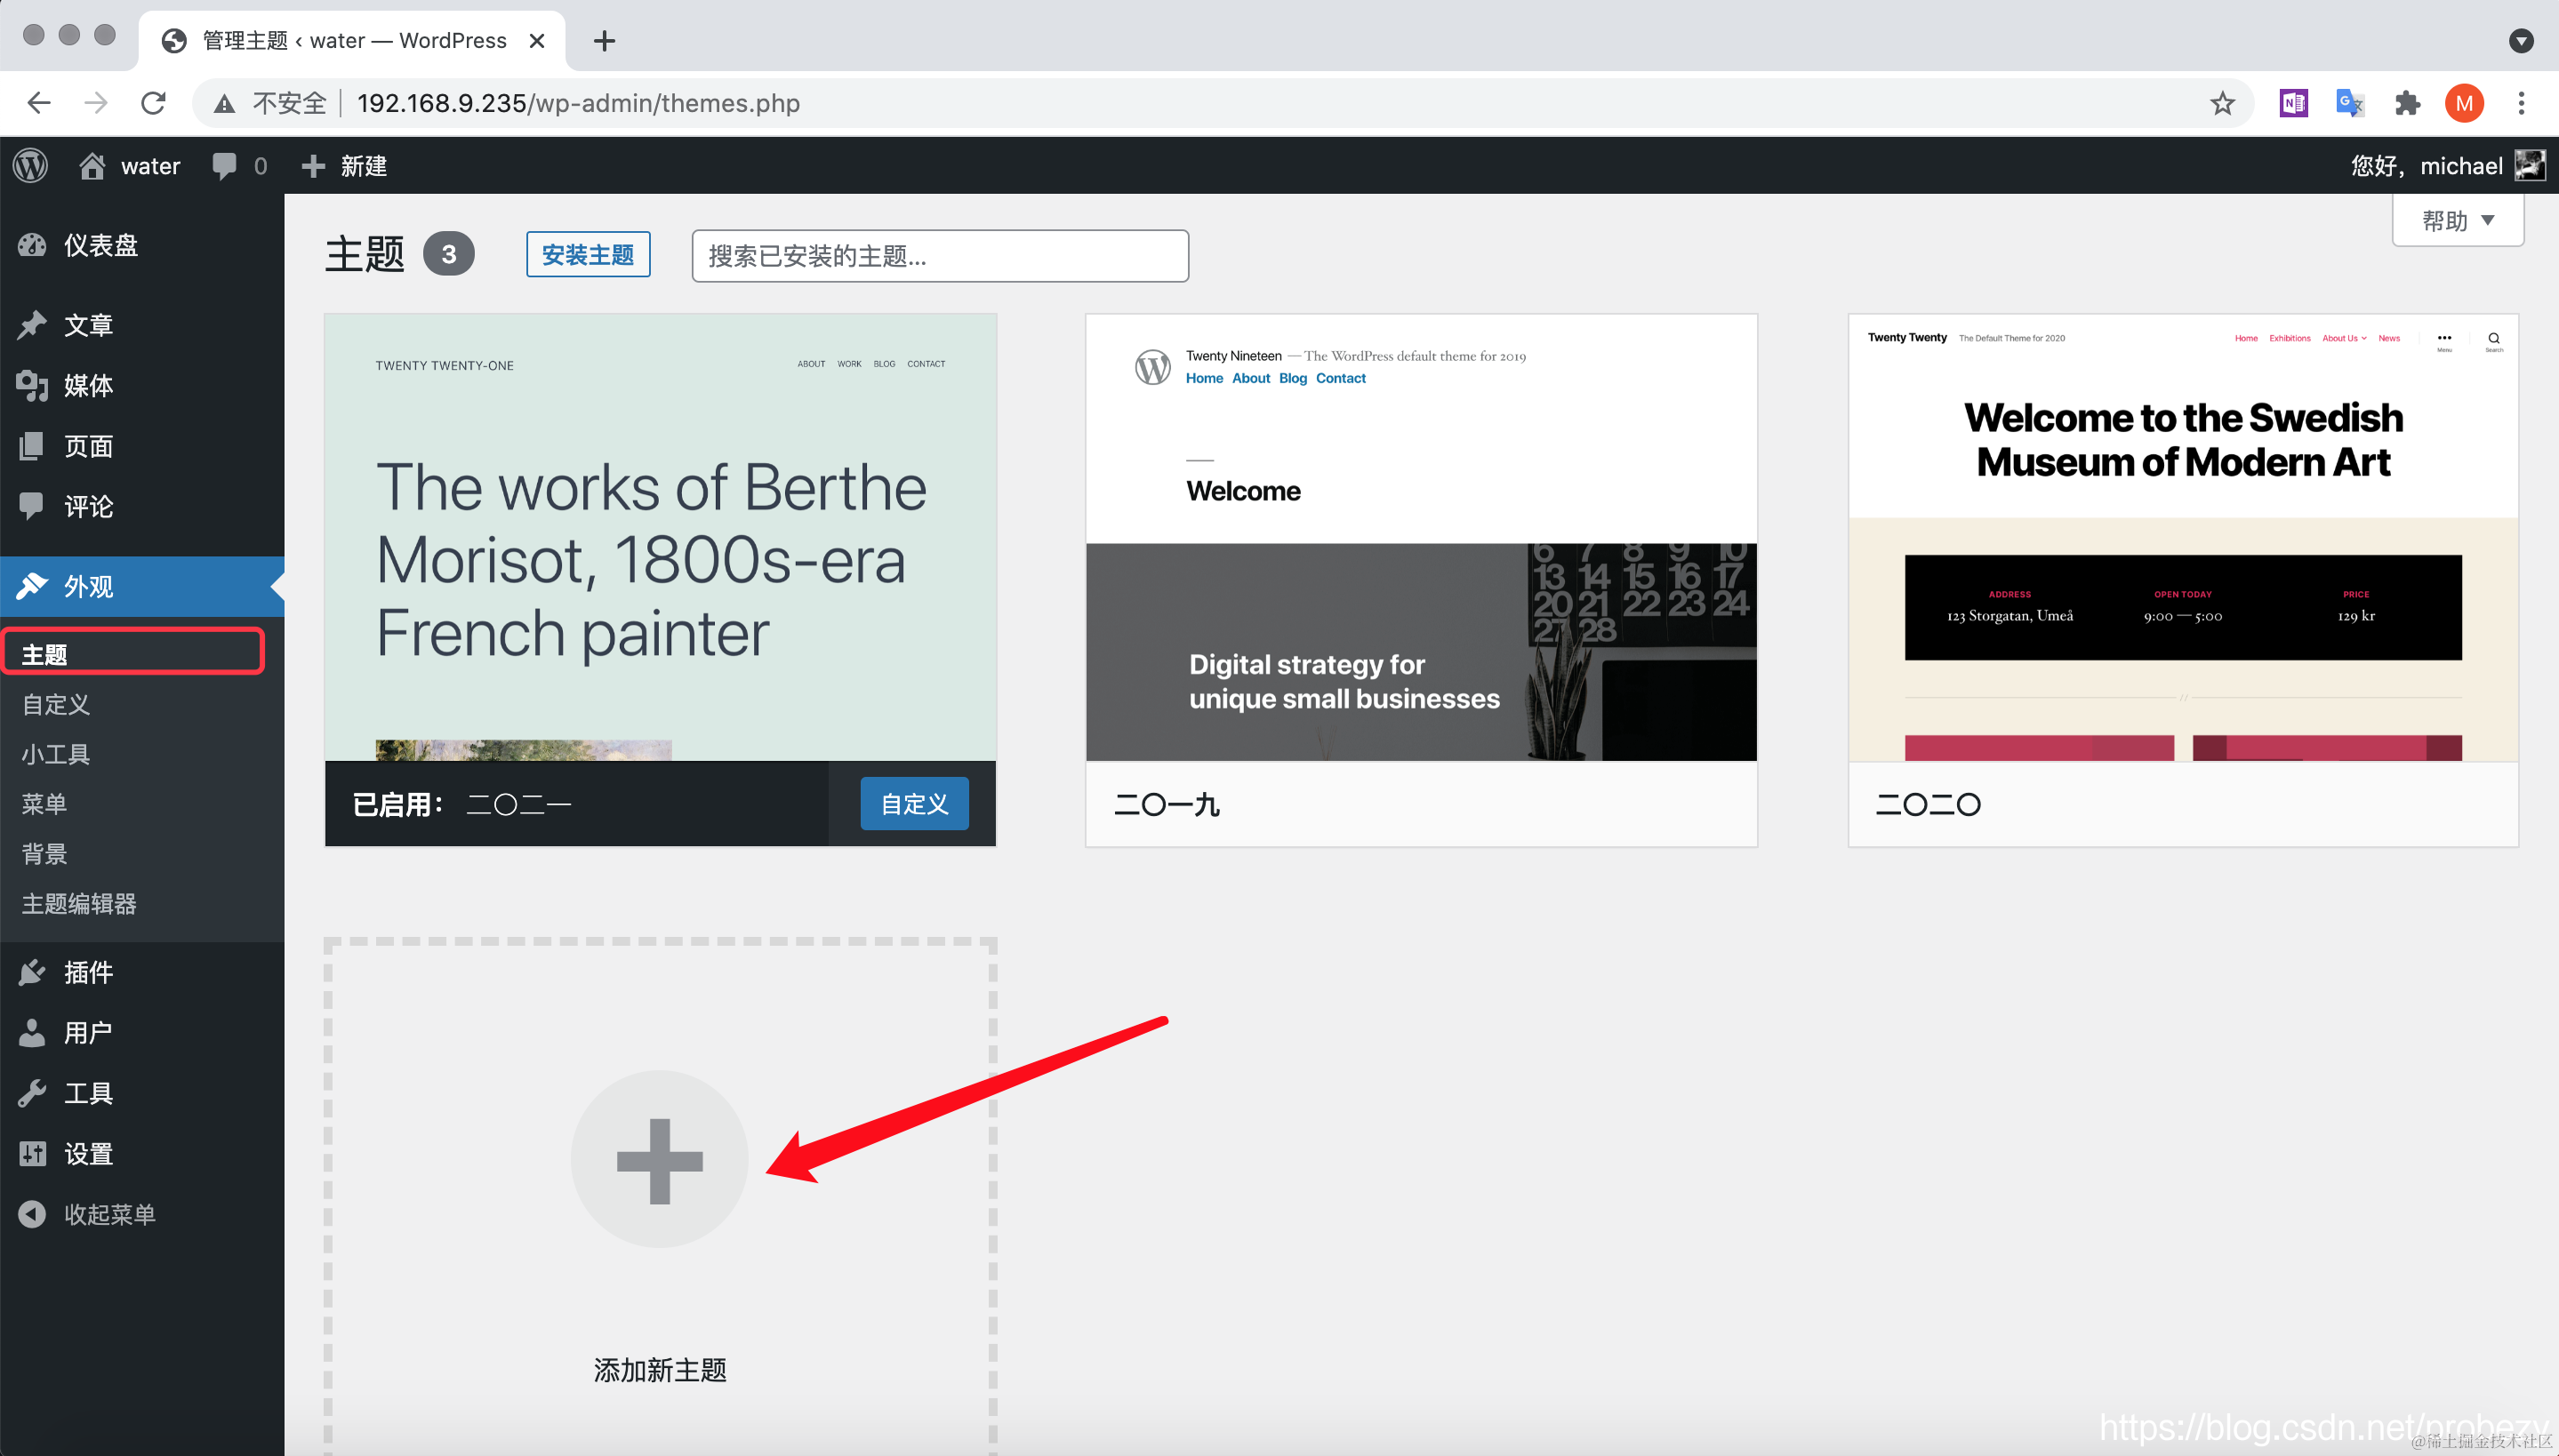The height and width of the screenshot is (1456, 2559).
Task: Click the blue 自定义 button on the active theme
Action: tap(913, 804)
